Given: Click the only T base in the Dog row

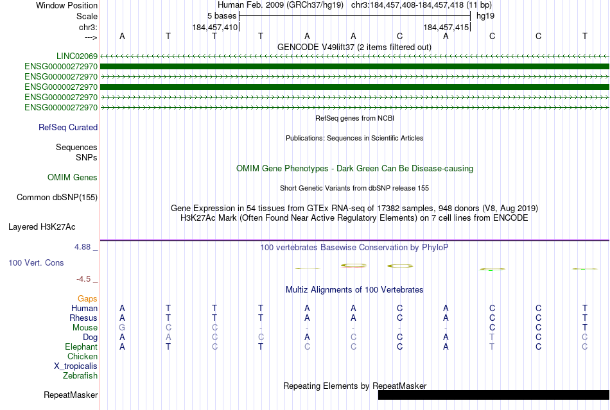Looking at the screenshot, I should [x=492, y=337].
